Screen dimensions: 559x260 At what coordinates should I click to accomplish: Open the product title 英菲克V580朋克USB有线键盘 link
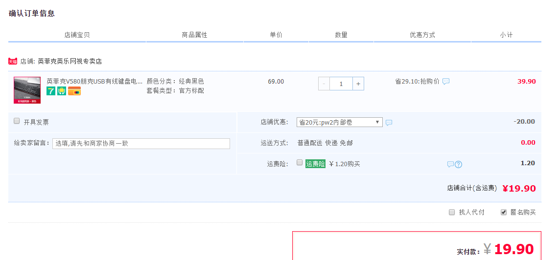coord(94,81)
